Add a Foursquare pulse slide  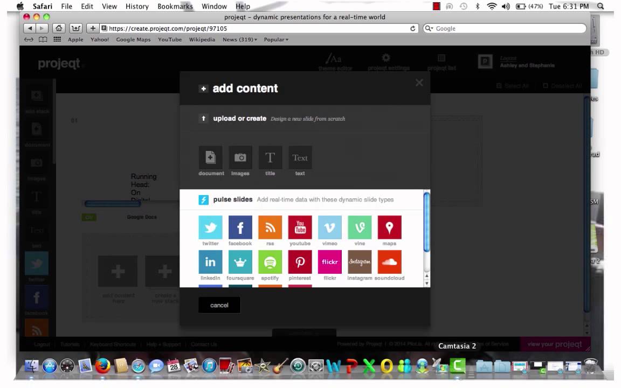240,262
